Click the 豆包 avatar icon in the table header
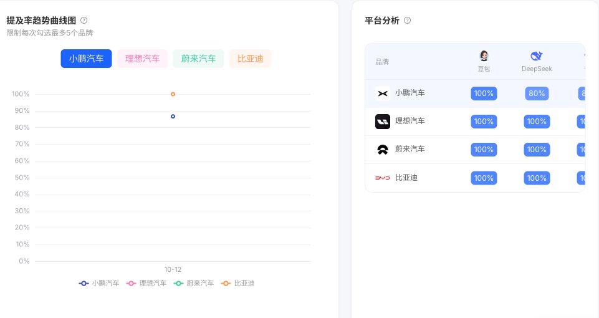 (484, 55)
